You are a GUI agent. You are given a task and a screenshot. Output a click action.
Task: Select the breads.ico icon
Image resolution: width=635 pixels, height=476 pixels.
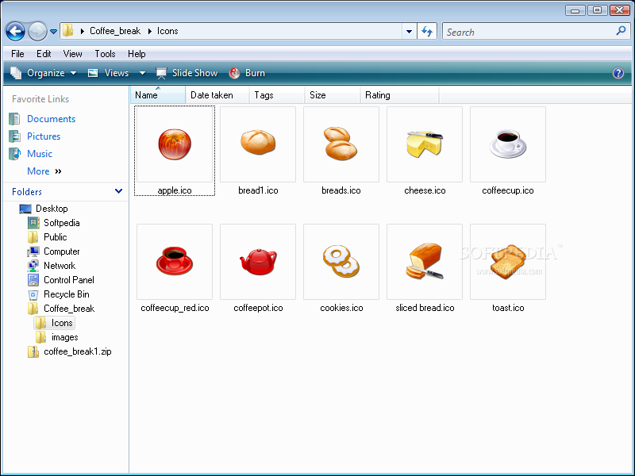click(x=341, y=144)
